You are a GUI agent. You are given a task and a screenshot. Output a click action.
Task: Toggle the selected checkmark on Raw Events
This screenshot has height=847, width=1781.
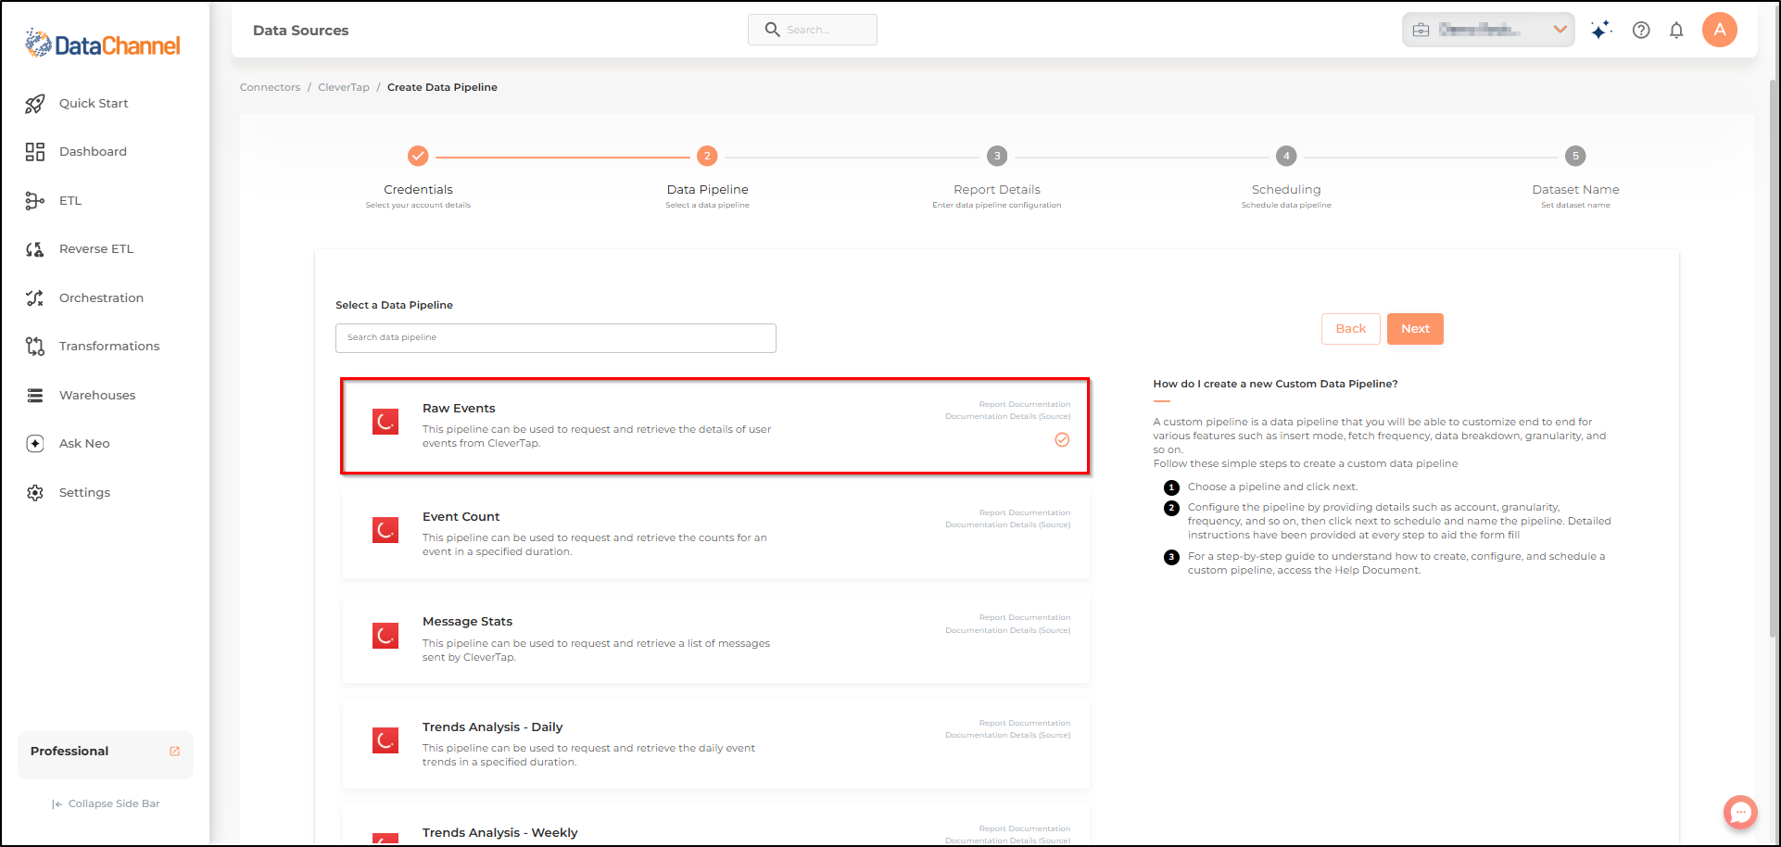pyautogui.click(x=1062, y=440)
